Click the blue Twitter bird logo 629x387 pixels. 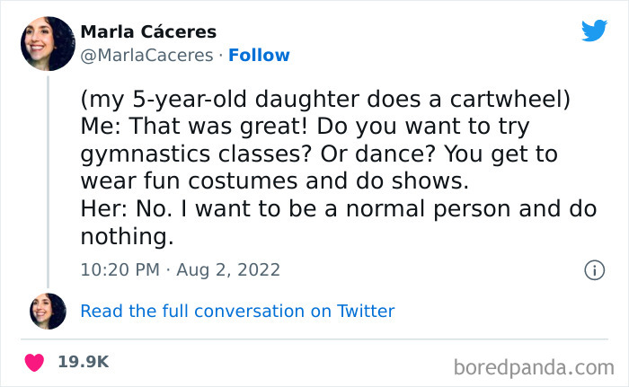[x=594, y=31]
